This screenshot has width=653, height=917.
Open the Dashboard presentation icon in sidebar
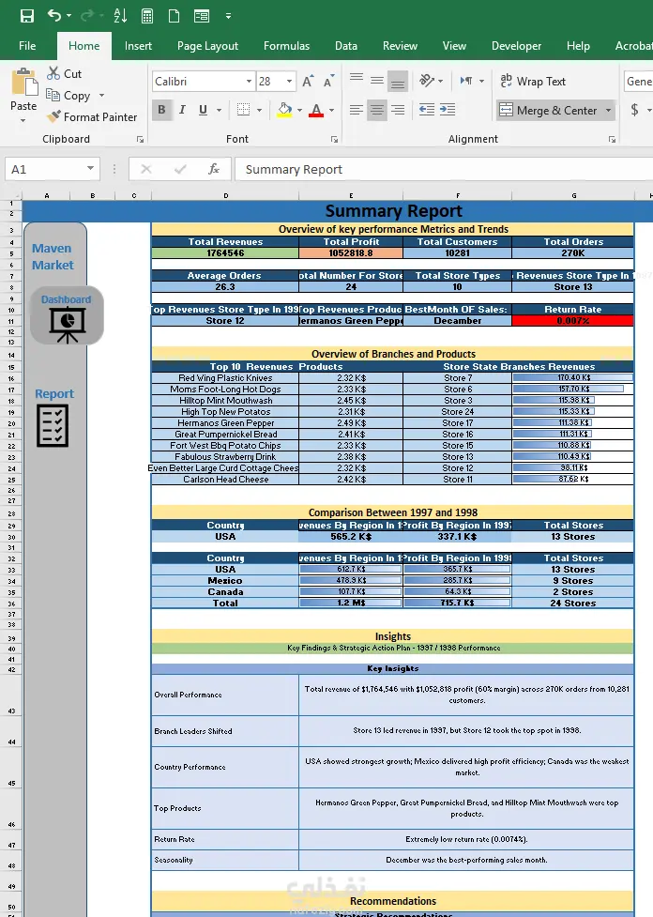(x=67, y=316)
